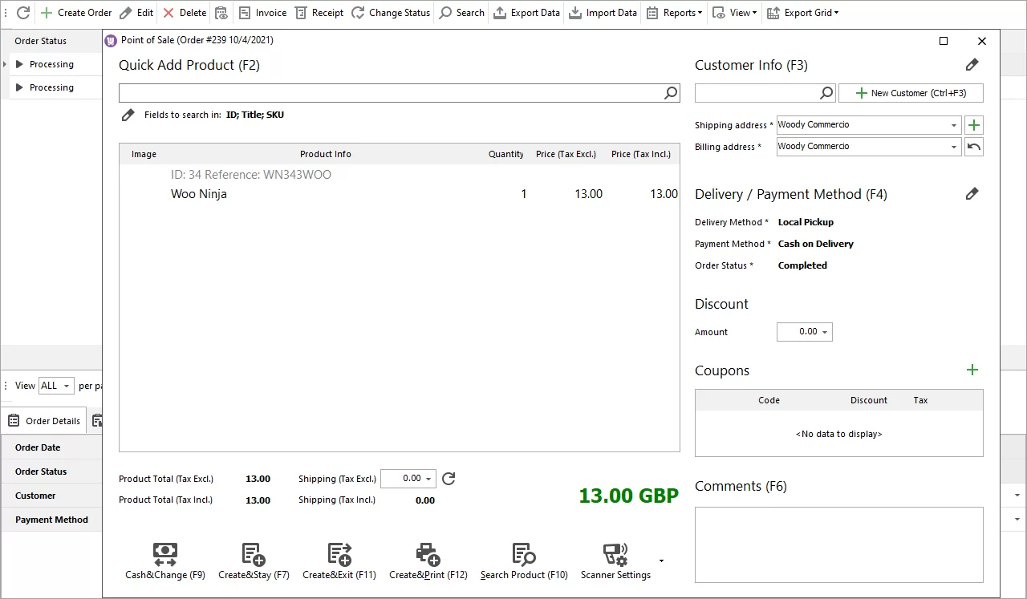The width and height of the screenshot is (1027, 599).
Task: Expand the Shipping address dropdown
Action: (x=953, y=125)
